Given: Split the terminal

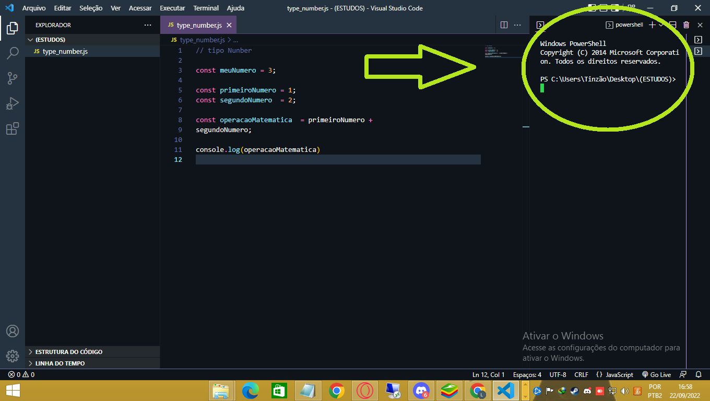Looking at the screenshot, I should pos(673,25).
